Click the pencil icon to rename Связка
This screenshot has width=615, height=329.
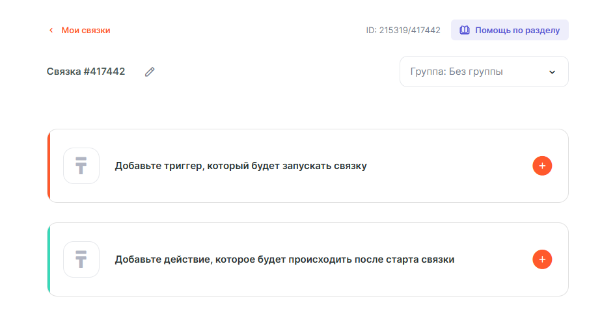(150, 72)
